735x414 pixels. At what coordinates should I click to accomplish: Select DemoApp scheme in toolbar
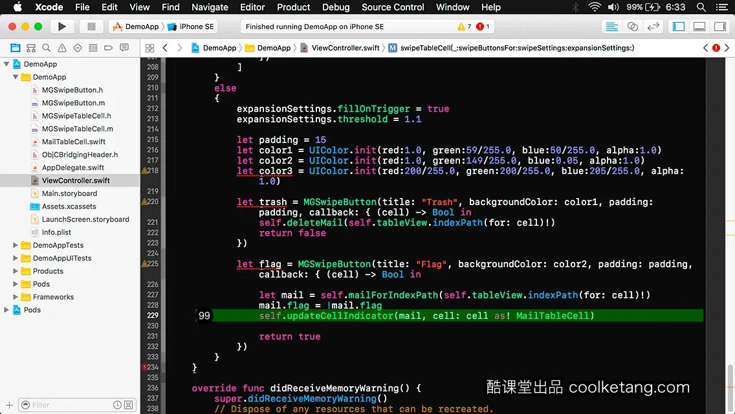136,27
